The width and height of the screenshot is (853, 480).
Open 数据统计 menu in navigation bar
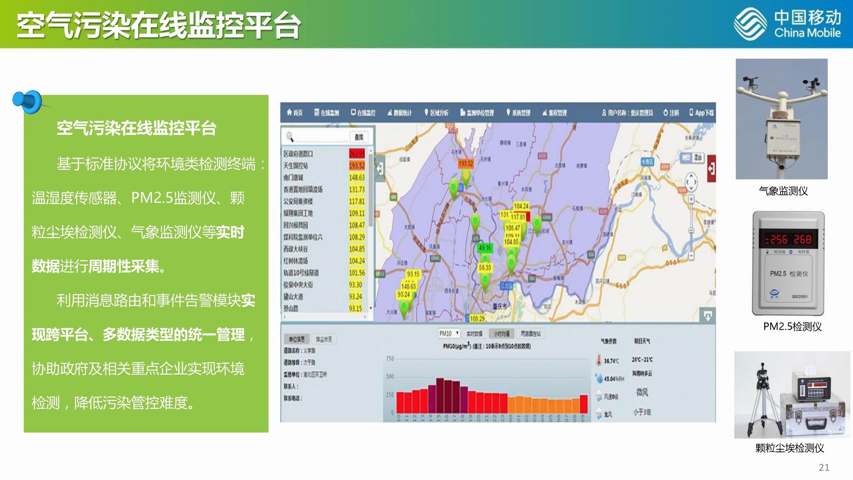pos(400,113)
